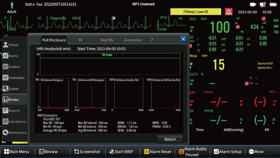The height and width of the screenshot is (158, 280).
Task: Switch to the ST tab
Action: (80, 40)
